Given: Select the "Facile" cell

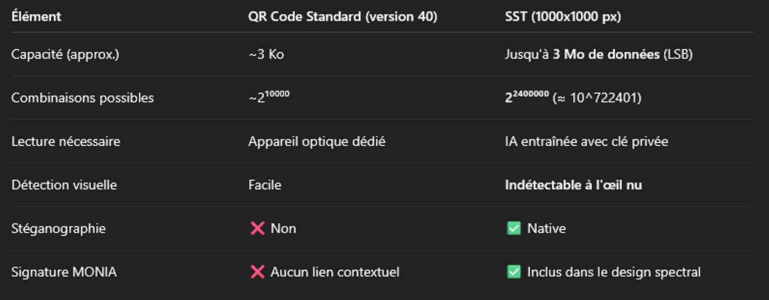Looking at the screenshot, I should 265,185.
